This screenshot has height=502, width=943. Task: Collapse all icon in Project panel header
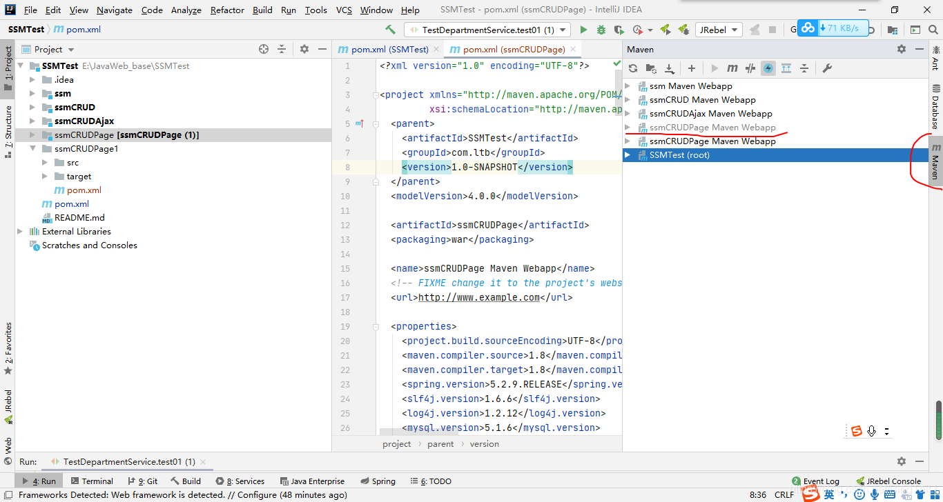pyautogui.click(x=282, y=49)
